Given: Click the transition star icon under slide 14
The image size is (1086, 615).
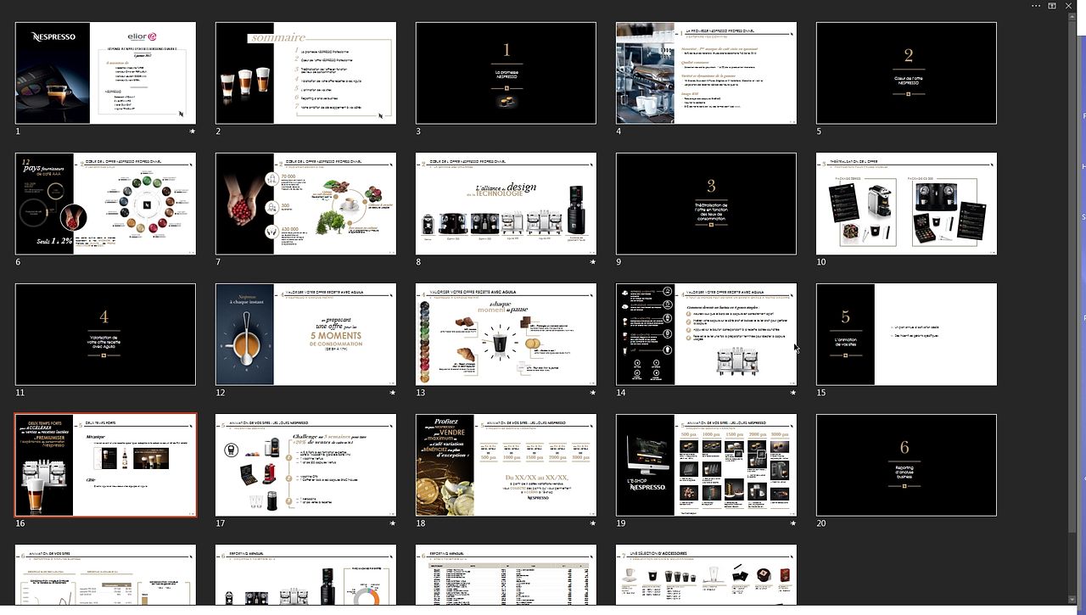Looking at the screenshot, I should [x=793, y=393].
